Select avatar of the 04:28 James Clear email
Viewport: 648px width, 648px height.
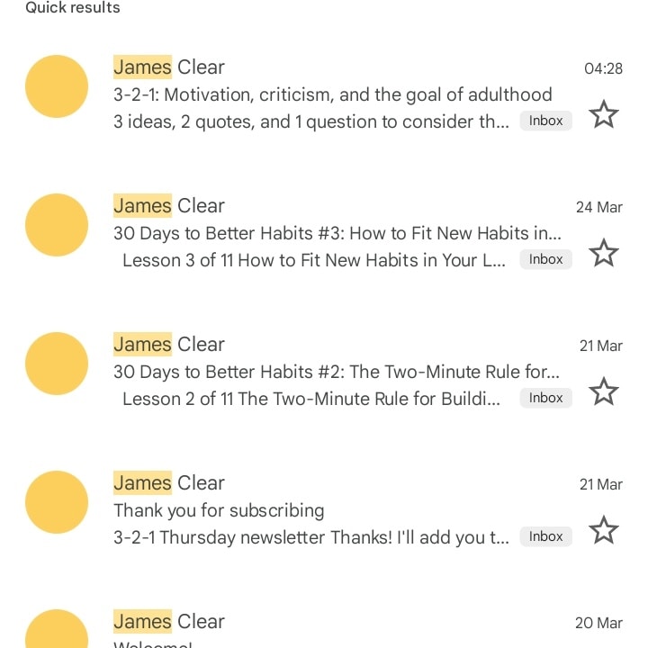click(x=57, y=86)
